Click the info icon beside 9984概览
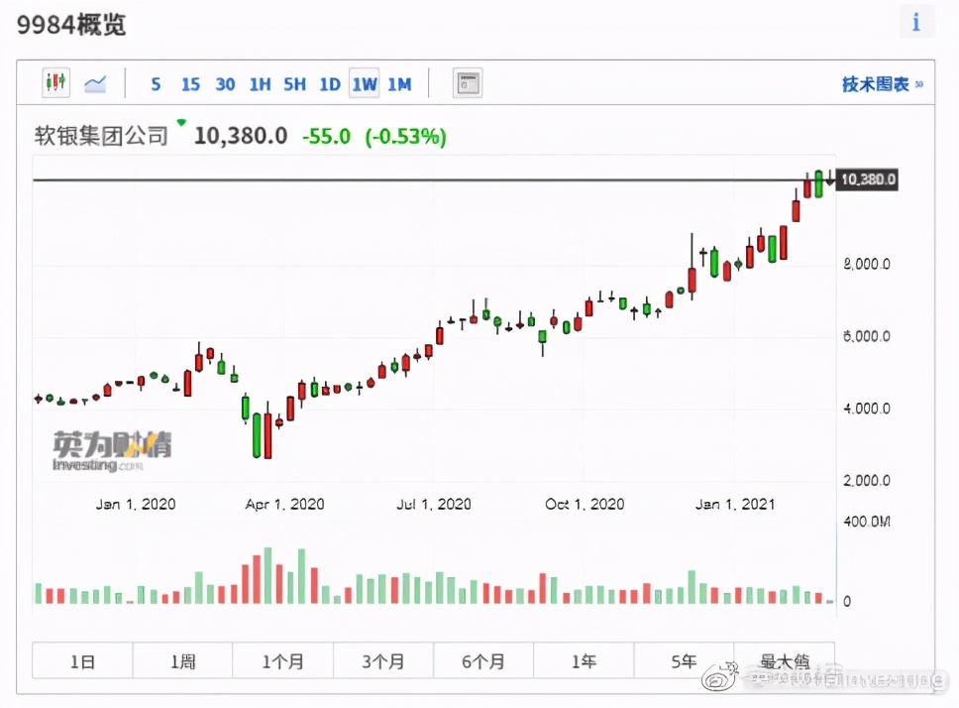Viewport: 959px width, 708px height. (916, 22)
